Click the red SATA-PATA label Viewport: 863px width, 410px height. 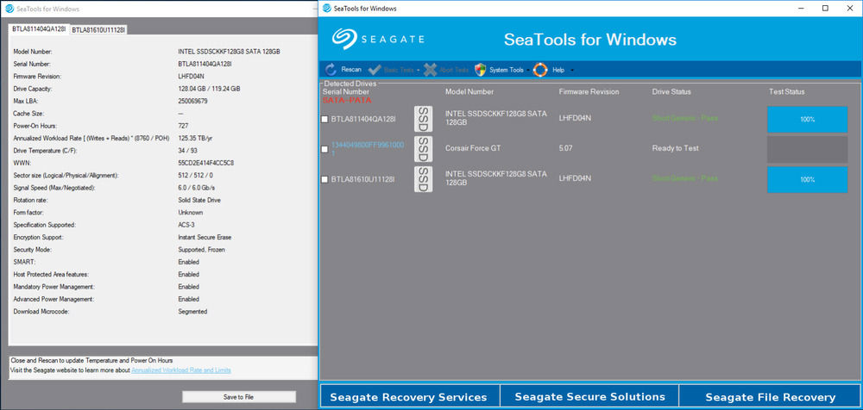tap(347, 101)
